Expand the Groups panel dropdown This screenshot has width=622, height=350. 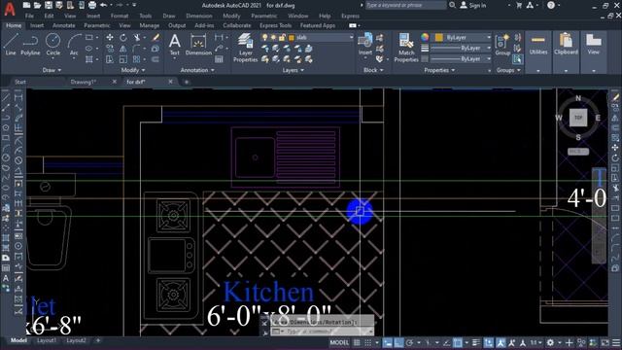pos(507,70)
